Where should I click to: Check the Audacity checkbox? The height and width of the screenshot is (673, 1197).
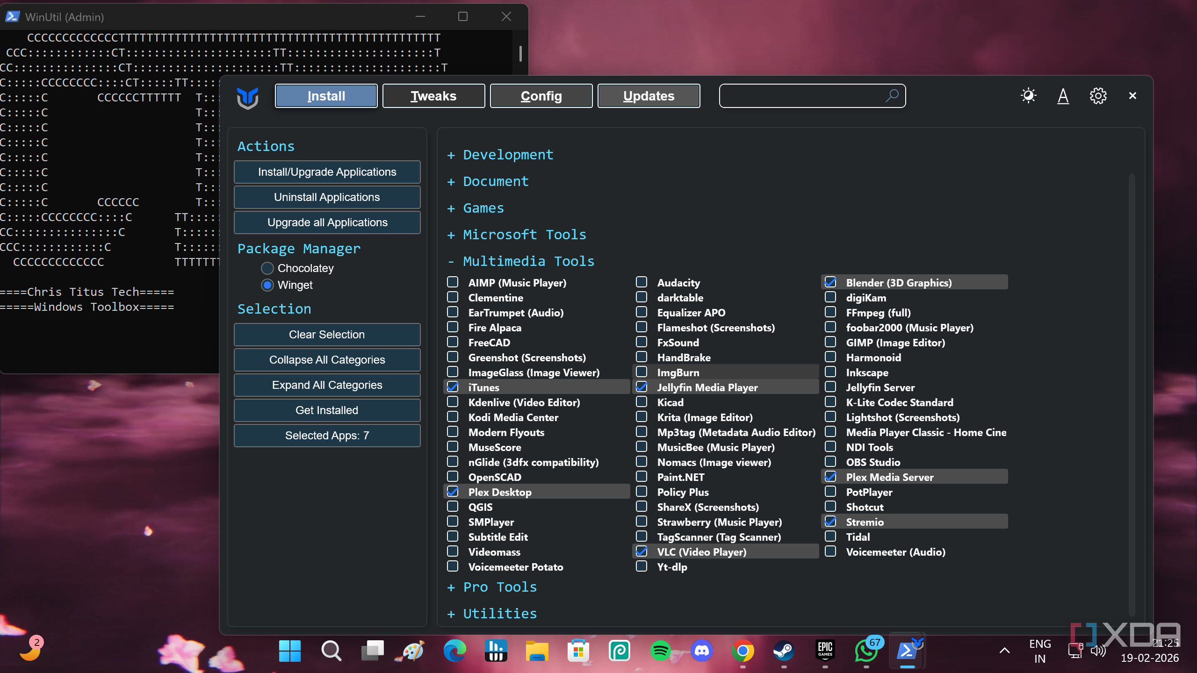tap(642, 282)
